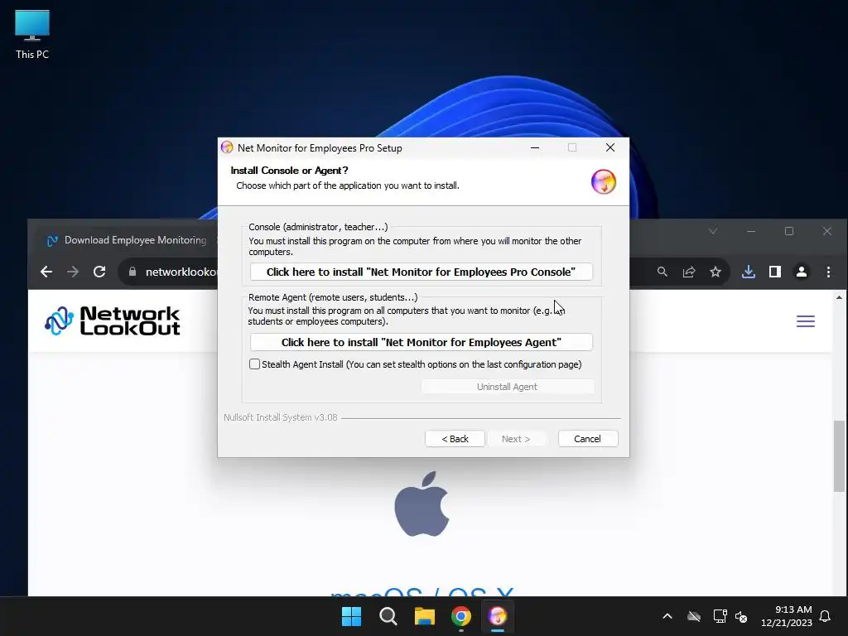Open File Explorer from taskbar

tap(425, 616)
